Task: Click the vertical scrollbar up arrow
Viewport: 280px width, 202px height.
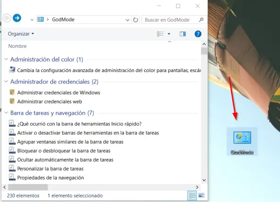Action: coord(204,44)
